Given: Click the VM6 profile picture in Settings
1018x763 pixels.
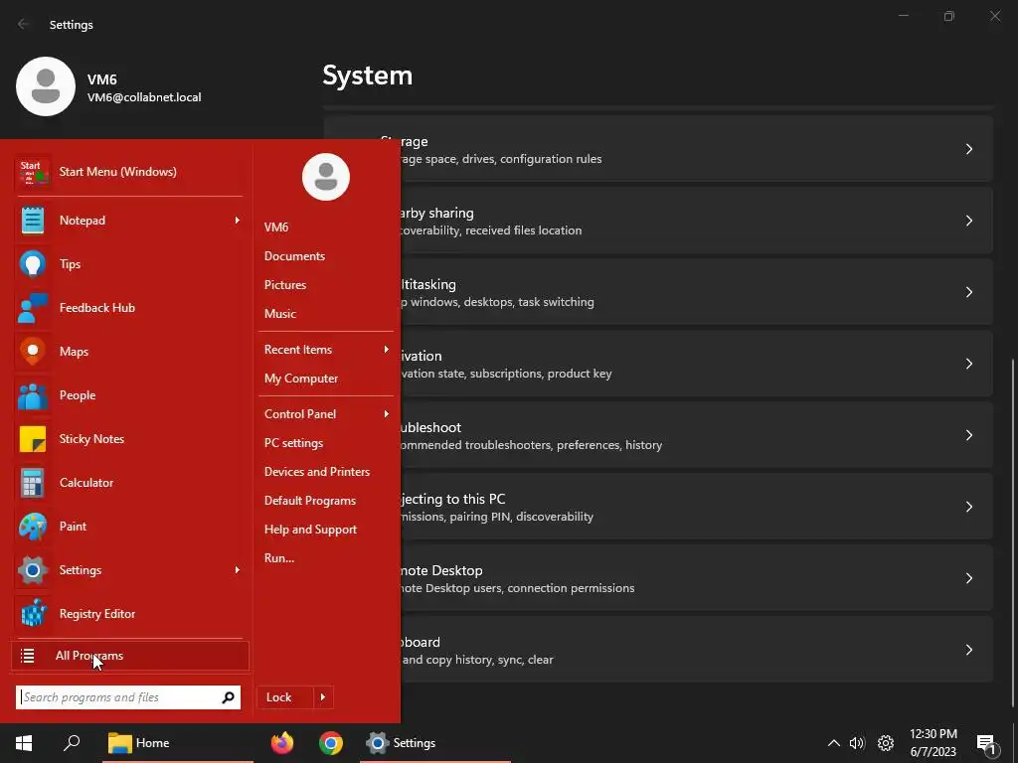Looking at the screenshot, I should point(46,86).
